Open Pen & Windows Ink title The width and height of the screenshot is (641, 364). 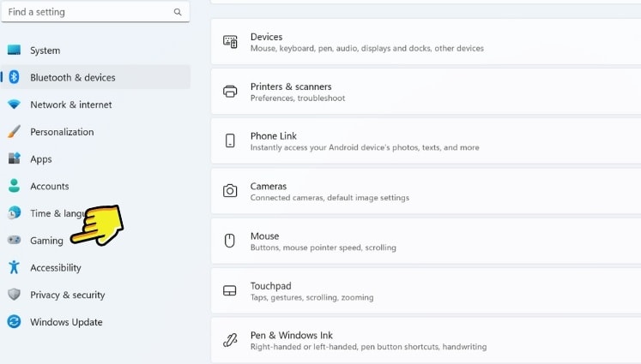tap(292, 335)
